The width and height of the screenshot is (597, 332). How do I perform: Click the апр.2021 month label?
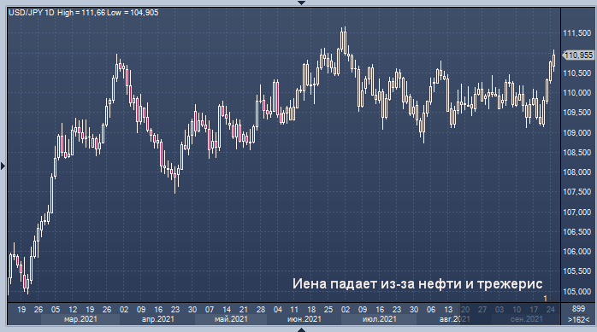pos(157,319)
